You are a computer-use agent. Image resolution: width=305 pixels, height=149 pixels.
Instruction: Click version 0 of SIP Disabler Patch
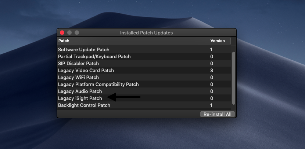pyautogui.click(x=211, y=64)
